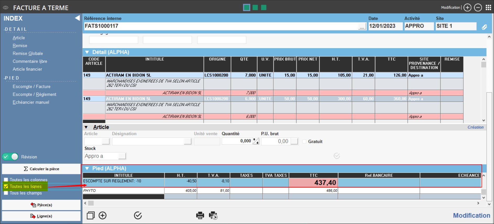This screenshot has width=494, height=224.
Task: Collapse the Pied (ALPHA) section
Action: (87, 168)
